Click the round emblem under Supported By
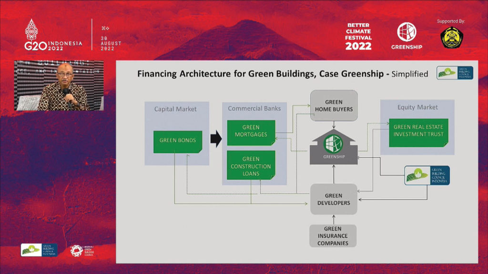Image resolution: width=488 pixels, height=274 pixels. [x=452, y=38]
